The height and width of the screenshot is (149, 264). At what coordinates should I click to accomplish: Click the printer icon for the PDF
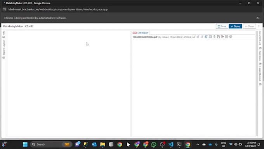tap(231, 37)
